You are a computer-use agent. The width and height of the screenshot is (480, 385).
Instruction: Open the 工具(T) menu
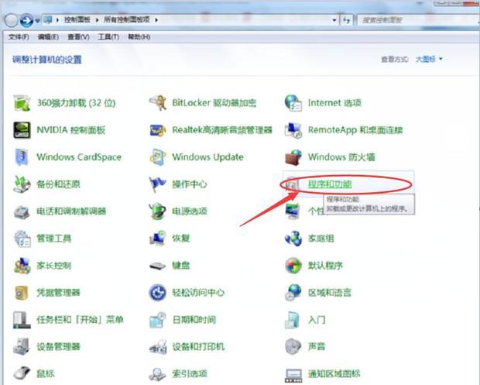pyautogui.click(x=108, y=37)
